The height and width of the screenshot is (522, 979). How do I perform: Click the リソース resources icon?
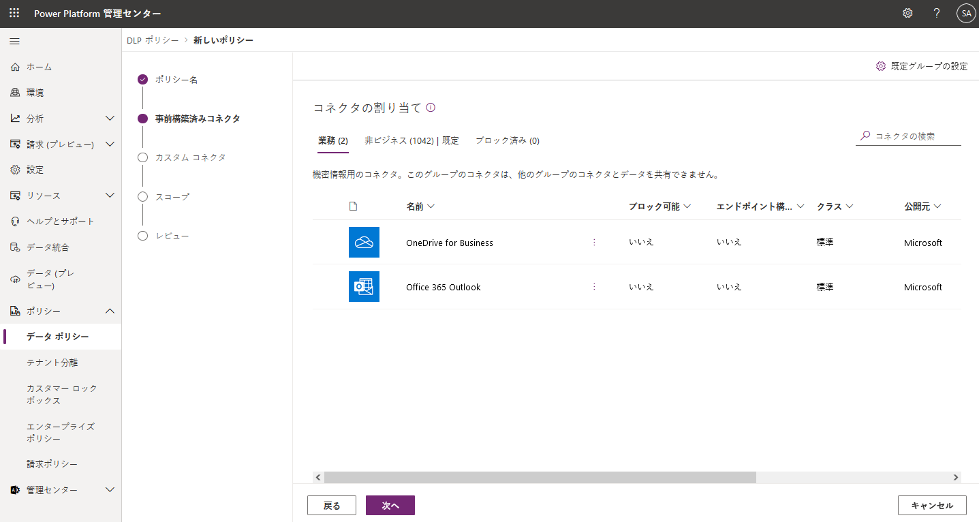(x=15, y=196)
